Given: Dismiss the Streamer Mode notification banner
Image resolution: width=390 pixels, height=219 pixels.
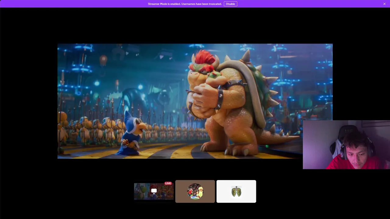Looking at the screenshot, I should coord(385,4).
